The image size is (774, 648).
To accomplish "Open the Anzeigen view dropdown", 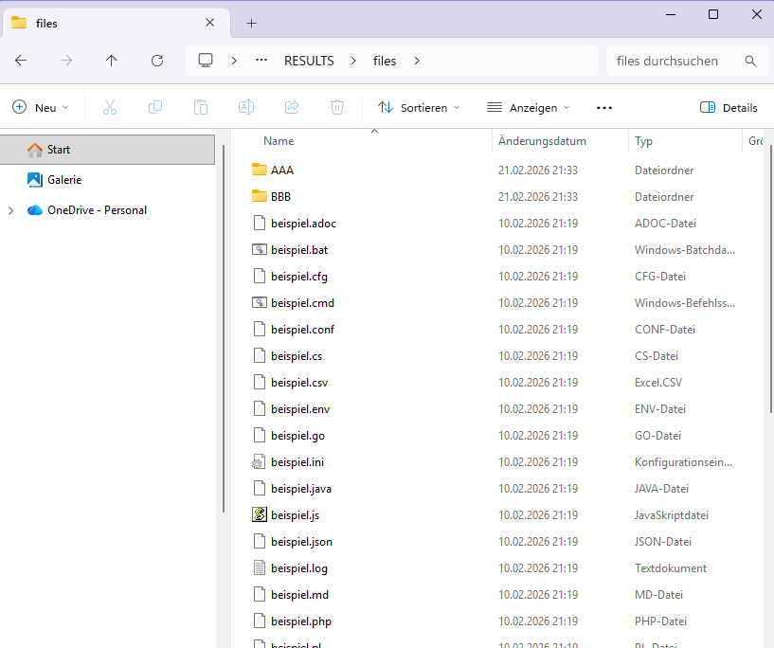I will 528,108.
